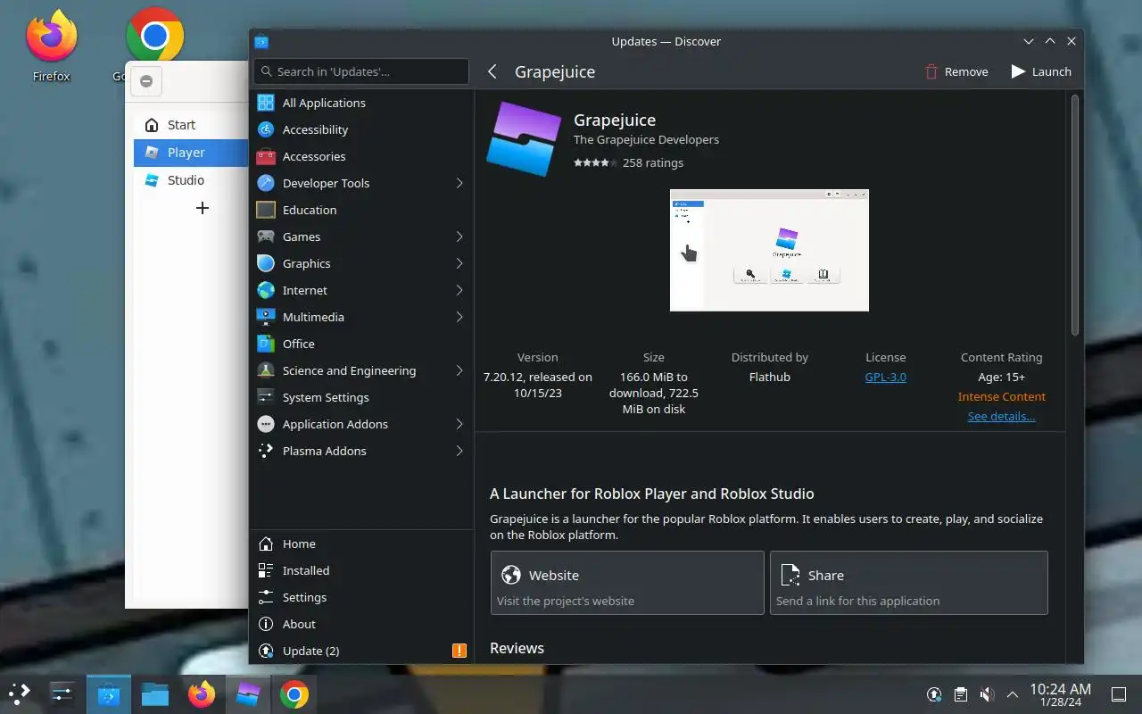1142x714 pixels.
Task: Click the Grapejuice app logo icon
Action: (524, 138)
